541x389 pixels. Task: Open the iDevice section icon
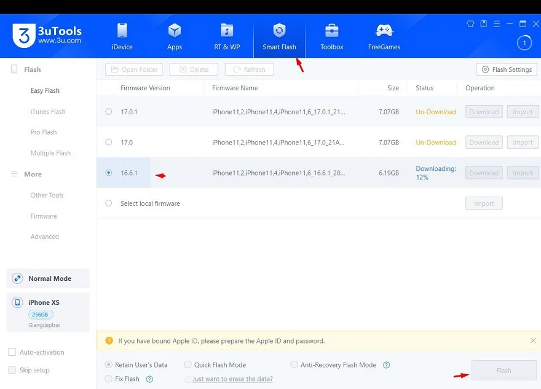click(x=122, y=31)
